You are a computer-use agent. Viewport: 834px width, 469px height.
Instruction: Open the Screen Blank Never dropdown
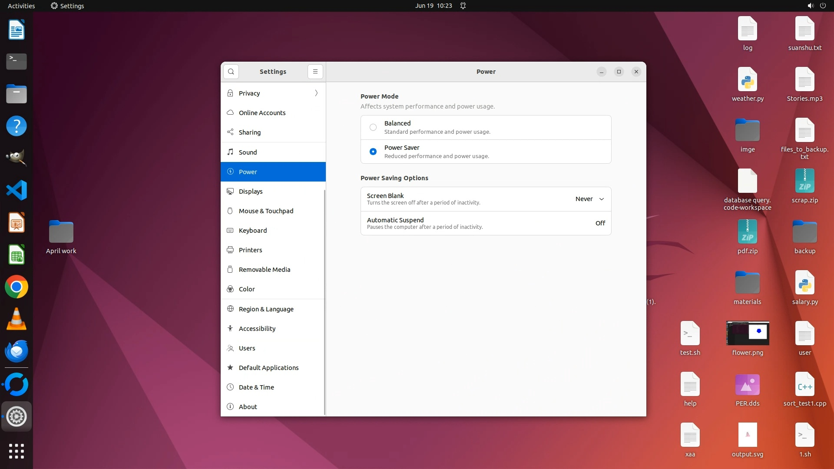(x=589, y=199)
